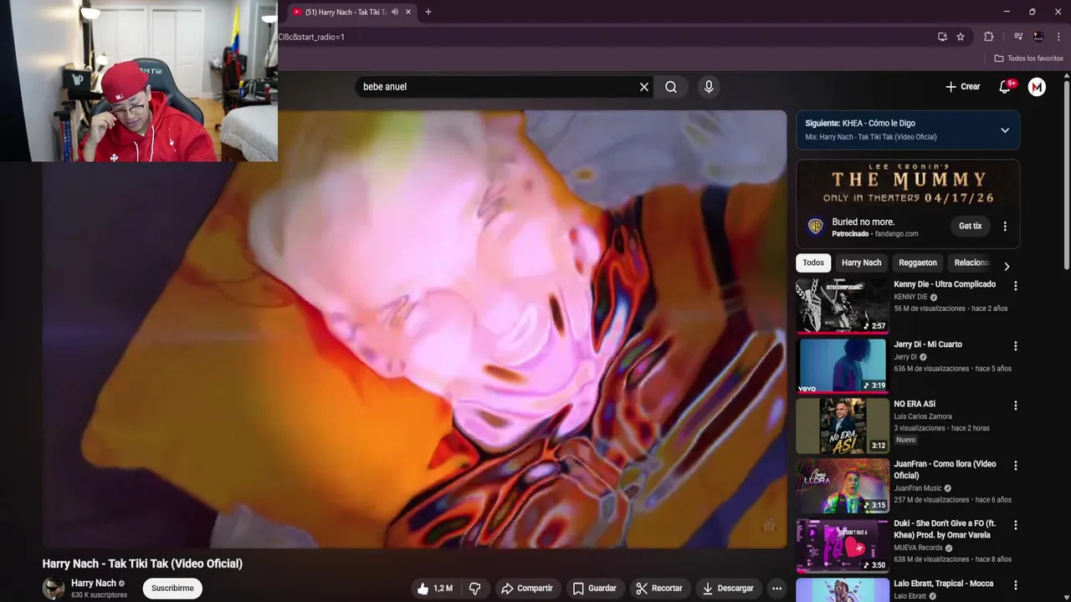1071x602 pixels.
Task: Clear the YouTube search text
Action: click(644, 87)
